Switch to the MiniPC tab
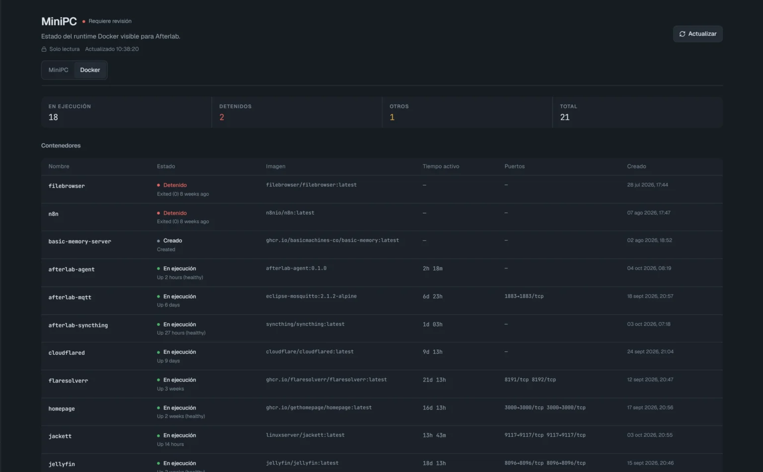This screenshot has width=763, height=472. click(58, 70)
